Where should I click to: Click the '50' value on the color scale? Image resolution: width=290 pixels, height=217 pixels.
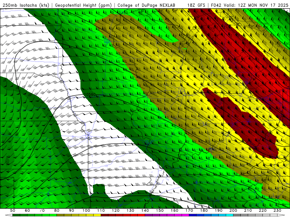(13, 210)
